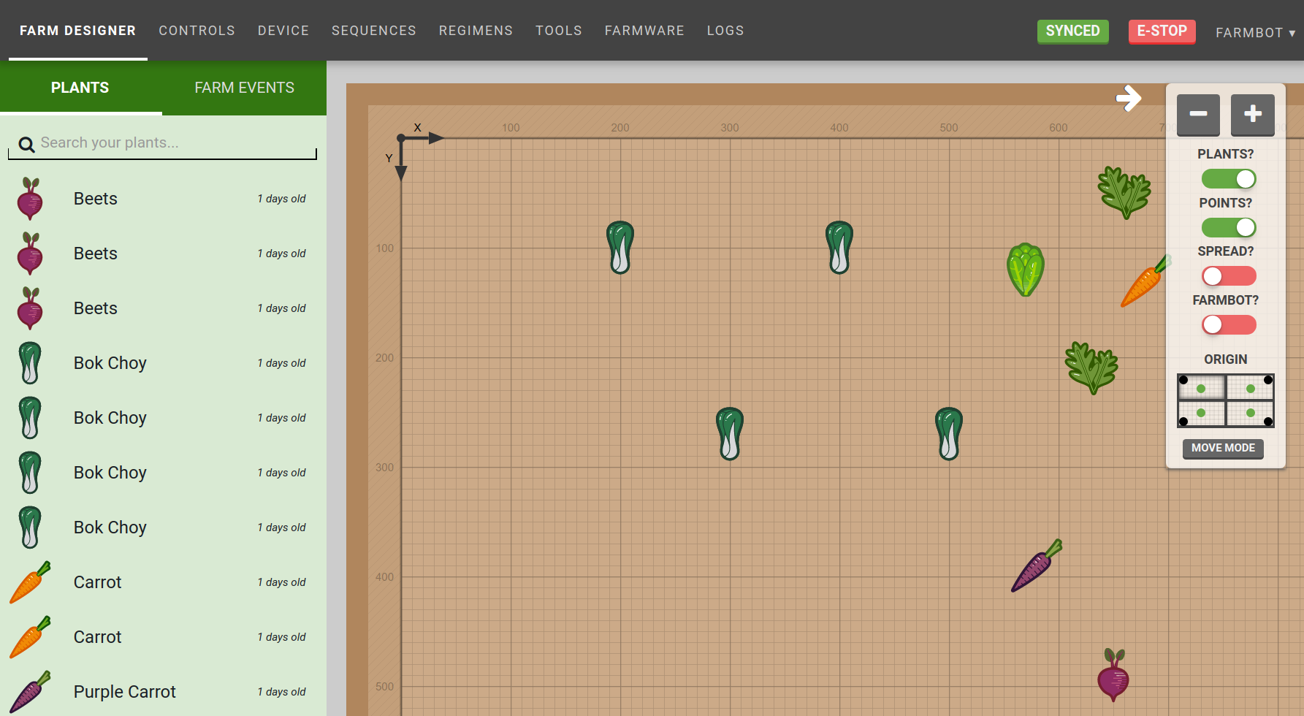Image resolution: width=1304 pixels, height=716 pixels.
Task: Click the zoom out minus button
Action: [x=1198, y=115]
